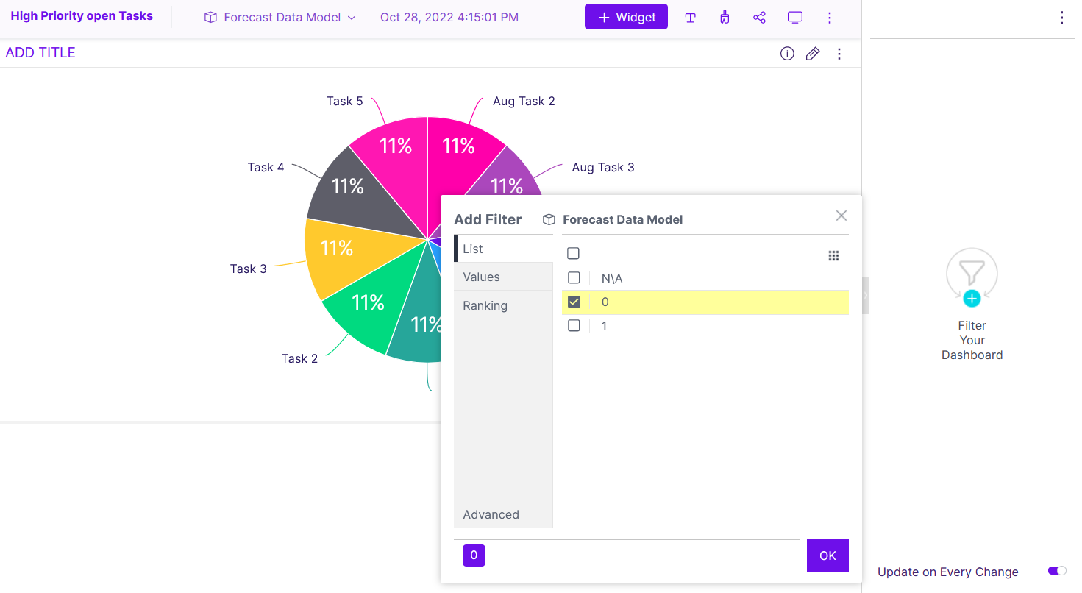Check the N\A value checkbox

574,277
